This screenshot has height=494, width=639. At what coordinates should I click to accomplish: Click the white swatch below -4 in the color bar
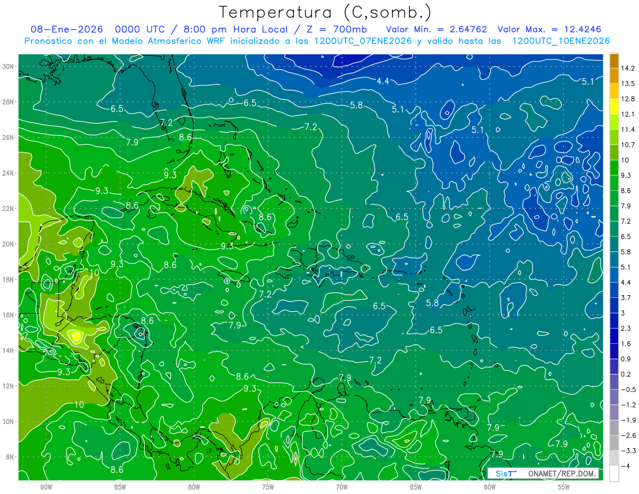[614, 474]
